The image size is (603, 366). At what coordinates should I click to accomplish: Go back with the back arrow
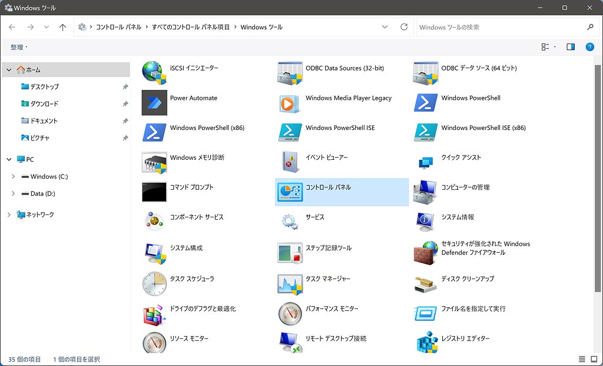tap(12, 27)
